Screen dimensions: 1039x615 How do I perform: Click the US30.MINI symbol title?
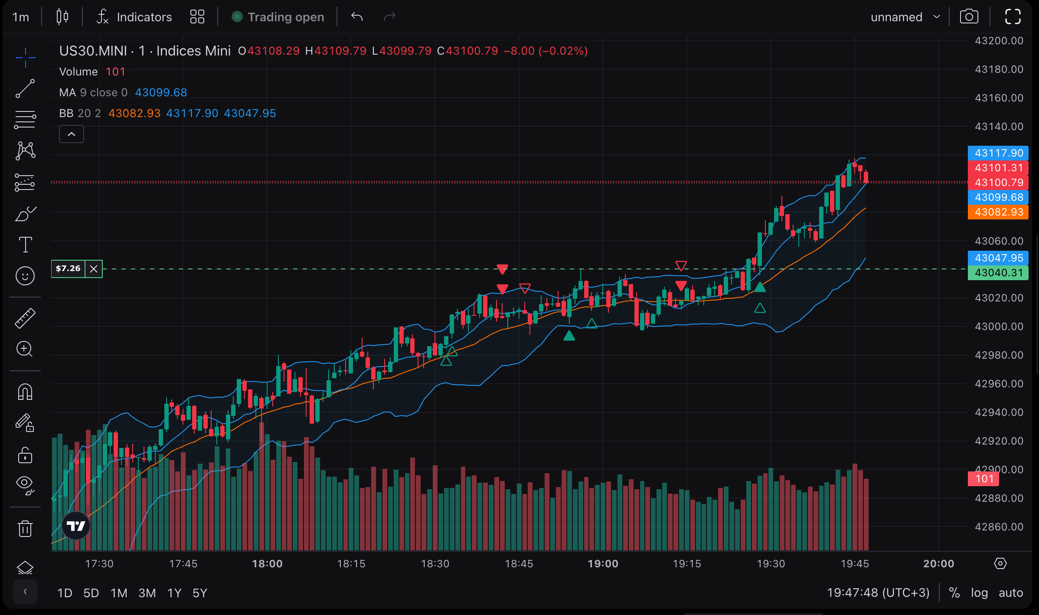(145, 51)
